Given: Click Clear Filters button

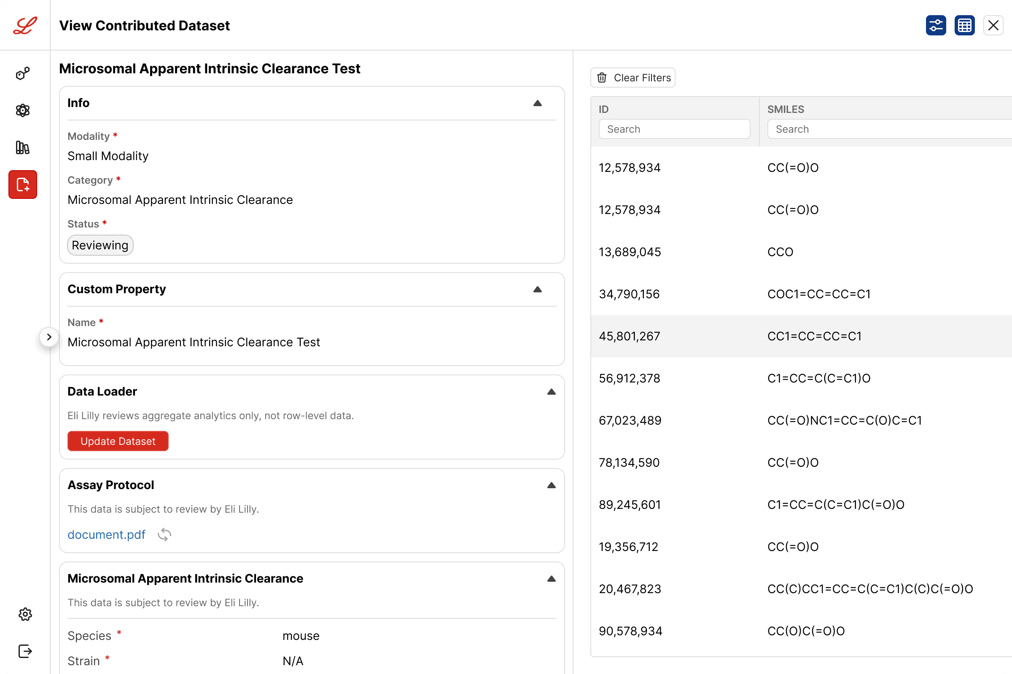Looking at the screenshot, I should [x=633, y=78].
